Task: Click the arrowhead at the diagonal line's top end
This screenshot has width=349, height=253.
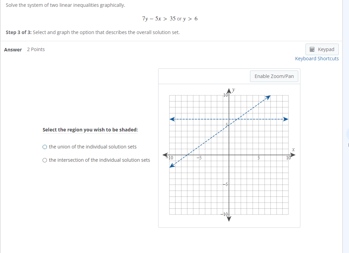Action: (x=268, y=97)
